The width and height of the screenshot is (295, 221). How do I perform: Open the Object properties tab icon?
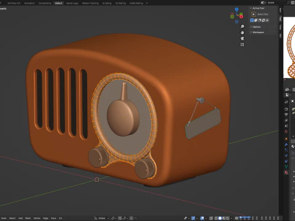coord(286,139)
